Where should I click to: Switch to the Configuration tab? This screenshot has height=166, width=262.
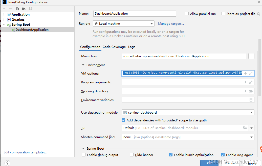click(x=90, y=47)
